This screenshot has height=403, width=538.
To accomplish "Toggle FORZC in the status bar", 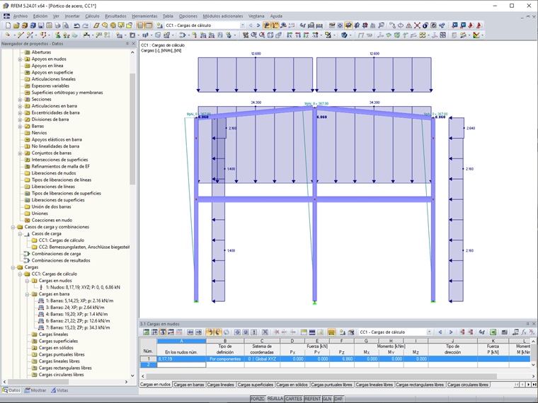I will 258,399.
